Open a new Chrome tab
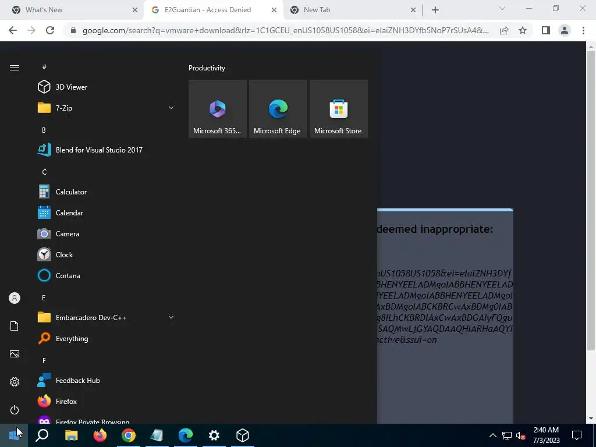This screenshot has width=596, height=447. [x=435, y=10]
